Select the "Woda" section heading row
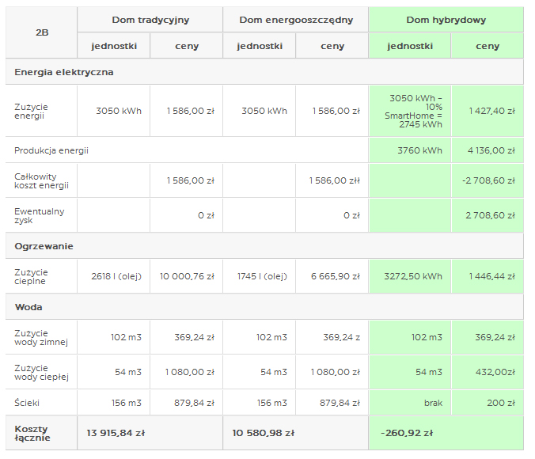Viewport: 535px width, 459px height. pos(28,306)
